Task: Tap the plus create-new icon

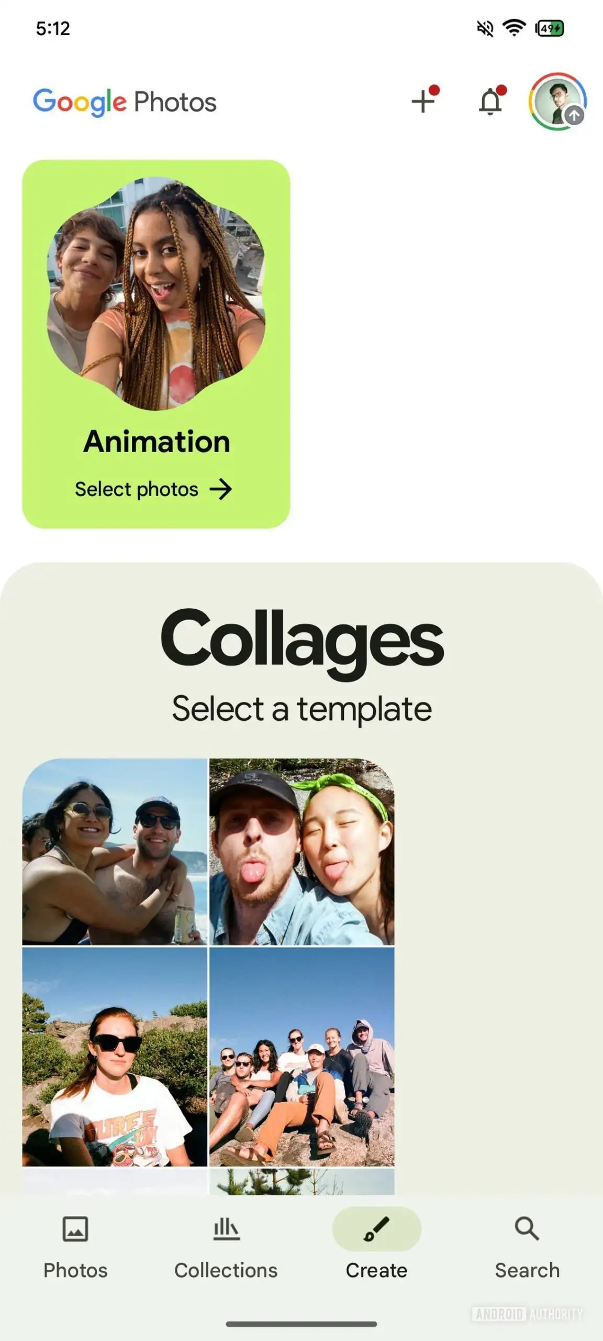Action: [x=423, y=101]
